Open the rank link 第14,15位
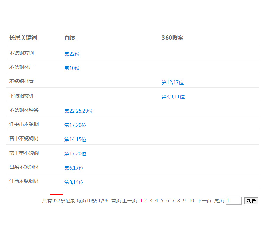Viewport: 266px width, 240px height. click(75, 139)
